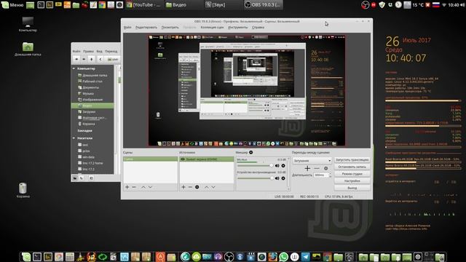The width and height of the screenshot is (466, 262).
Task: Move the source down in Источники list
Action: pos(213,187)
